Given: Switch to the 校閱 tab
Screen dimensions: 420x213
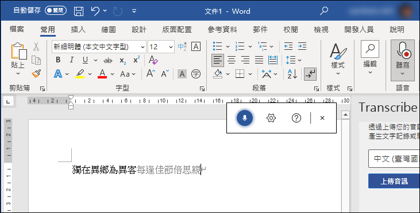Looking at the screenshot, I should click(291, 29).
